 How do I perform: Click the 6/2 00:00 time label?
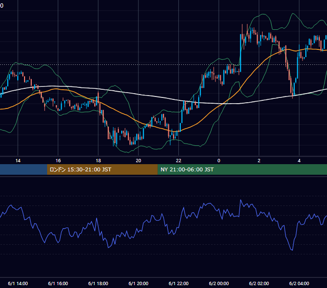pos(219,283)
